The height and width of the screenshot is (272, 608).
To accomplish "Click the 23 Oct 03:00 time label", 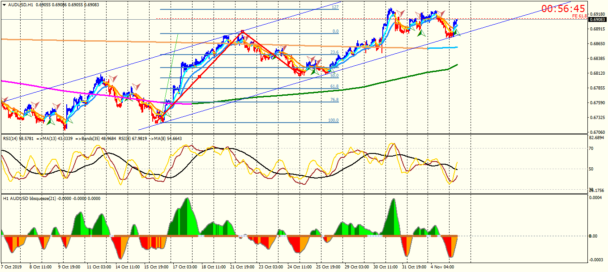I will pyautogui.click(x=271, y=267).
